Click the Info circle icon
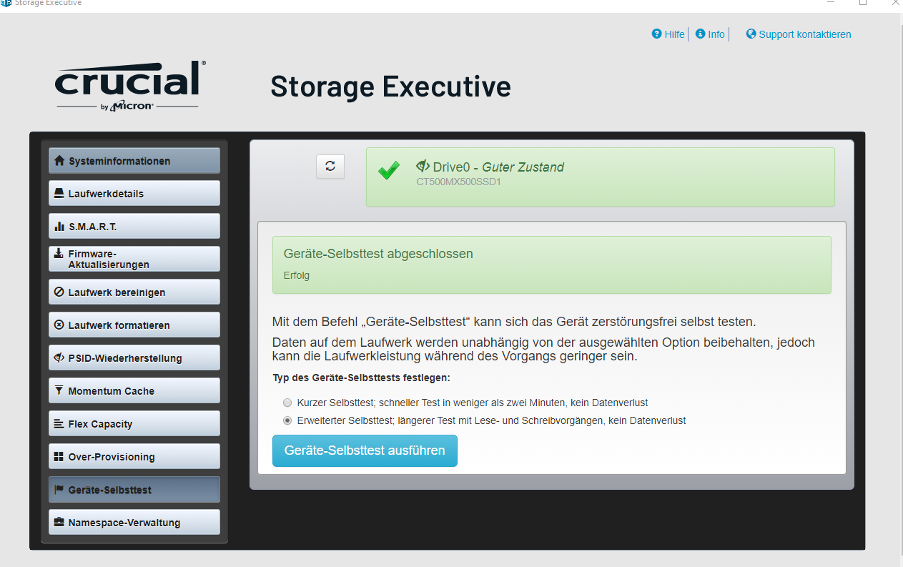The height and width of the screenshot is (567, 903). point(700,34)
